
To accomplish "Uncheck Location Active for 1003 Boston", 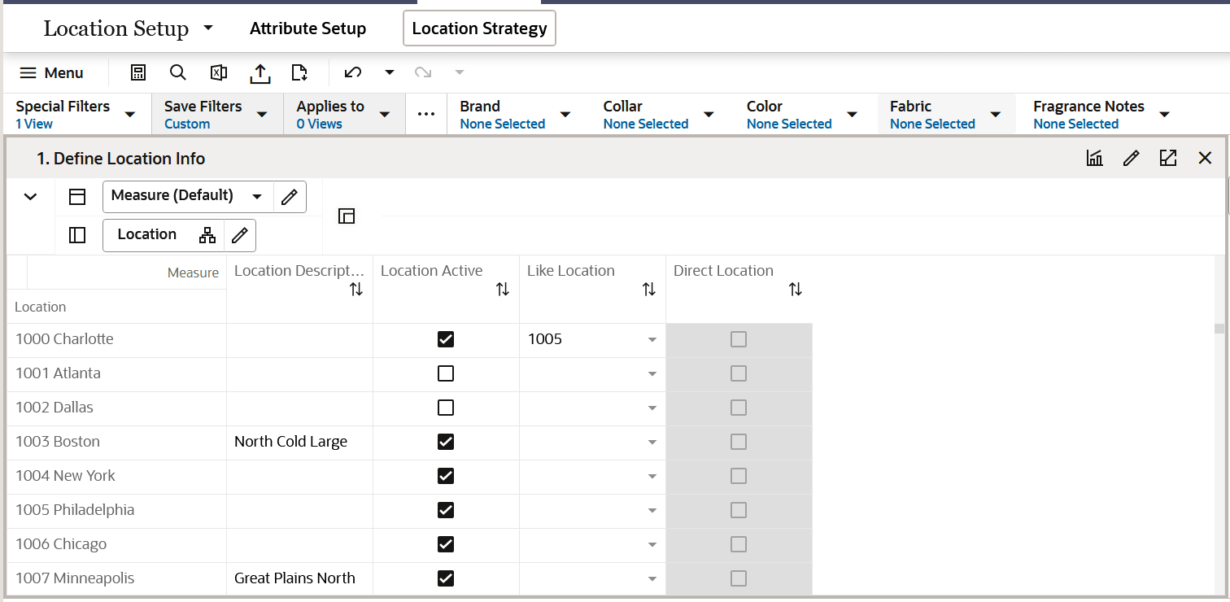I will [x=446, y=442].
